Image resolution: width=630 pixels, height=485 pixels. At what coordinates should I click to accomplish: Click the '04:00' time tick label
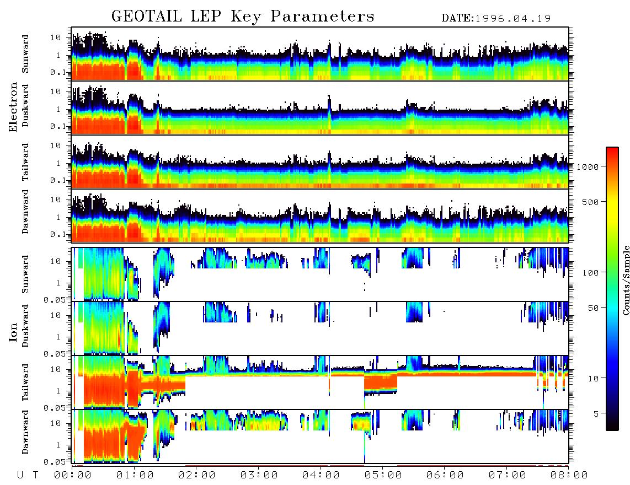click(321, 476)
